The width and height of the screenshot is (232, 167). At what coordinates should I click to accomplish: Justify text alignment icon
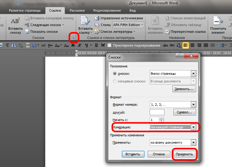[206, 45]
